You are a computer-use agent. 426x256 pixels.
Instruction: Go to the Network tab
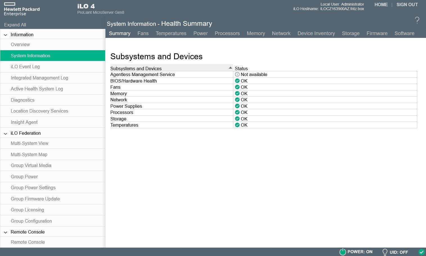[281, 33]
